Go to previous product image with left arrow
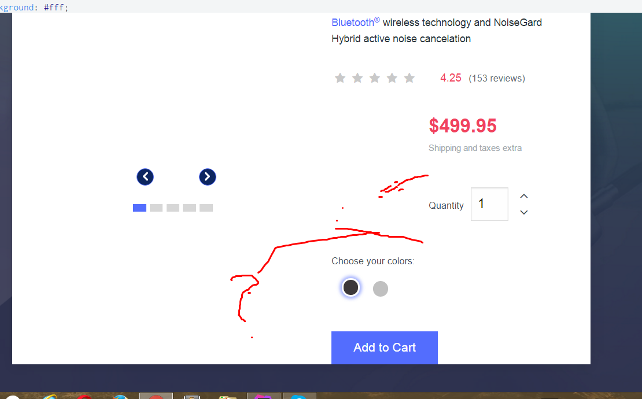 click(x=145, y=177)
